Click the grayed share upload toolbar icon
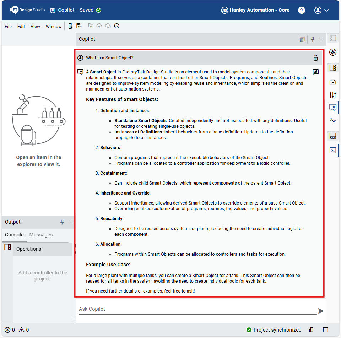The height and width of the screenshot is (338, 341). pyautogui.click(x=91, y=26)
